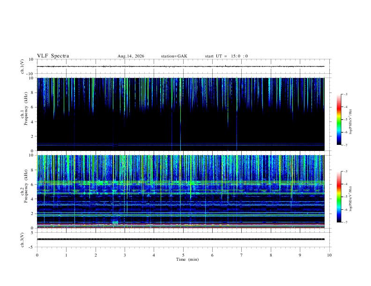Image resolution: width=371 pixels, height=286 pixels.
Task: Click the Aug.14, 2026 date label
Action: (131, 56)
